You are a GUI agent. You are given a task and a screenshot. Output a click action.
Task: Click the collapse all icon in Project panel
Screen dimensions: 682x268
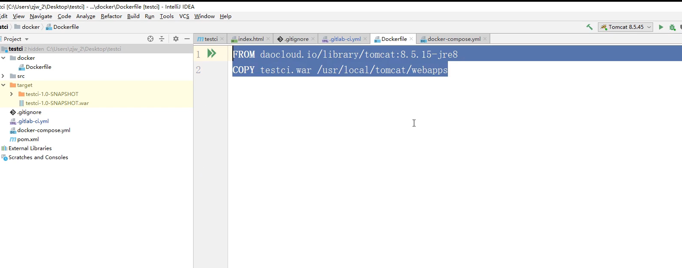pyautogui.click(x=162, y=39)
